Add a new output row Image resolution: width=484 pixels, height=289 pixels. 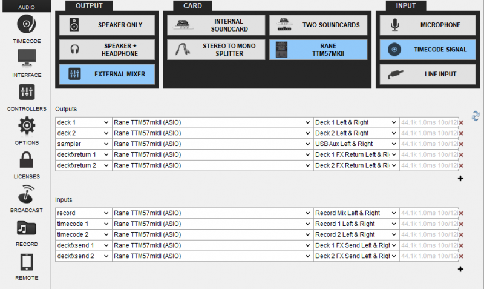pos(460,178)
